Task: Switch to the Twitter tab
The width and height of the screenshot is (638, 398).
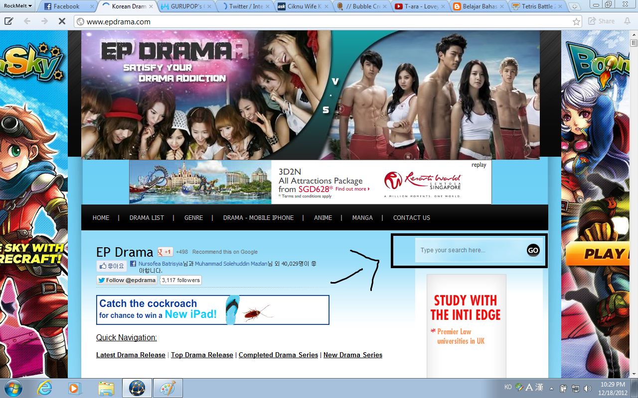Action: (245, 6)
